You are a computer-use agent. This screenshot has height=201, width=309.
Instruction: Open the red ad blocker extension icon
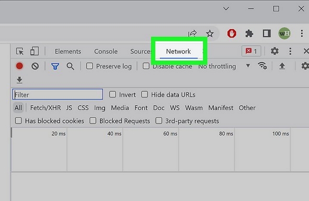tap(232, 33)
